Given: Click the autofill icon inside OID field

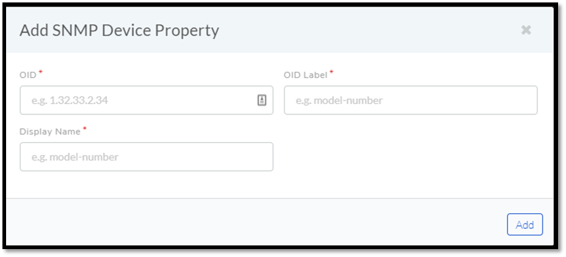Looking at the screenshot, I should click(x=262, y=100).
